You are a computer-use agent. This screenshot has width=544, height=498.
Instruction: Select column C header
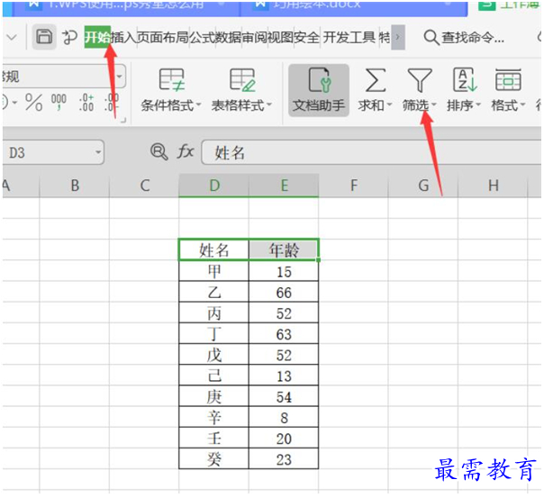pyautogui.click(x=144, y=186)
